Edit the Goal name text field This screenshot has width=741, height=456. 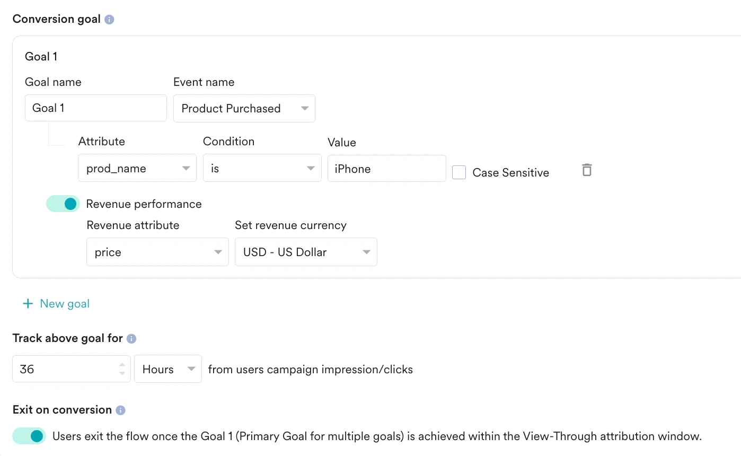tap(95, 108)
